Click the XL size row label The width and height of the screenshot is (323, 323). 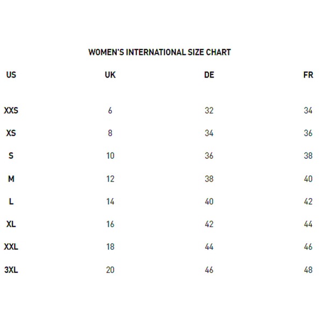(x=11, y=224)
